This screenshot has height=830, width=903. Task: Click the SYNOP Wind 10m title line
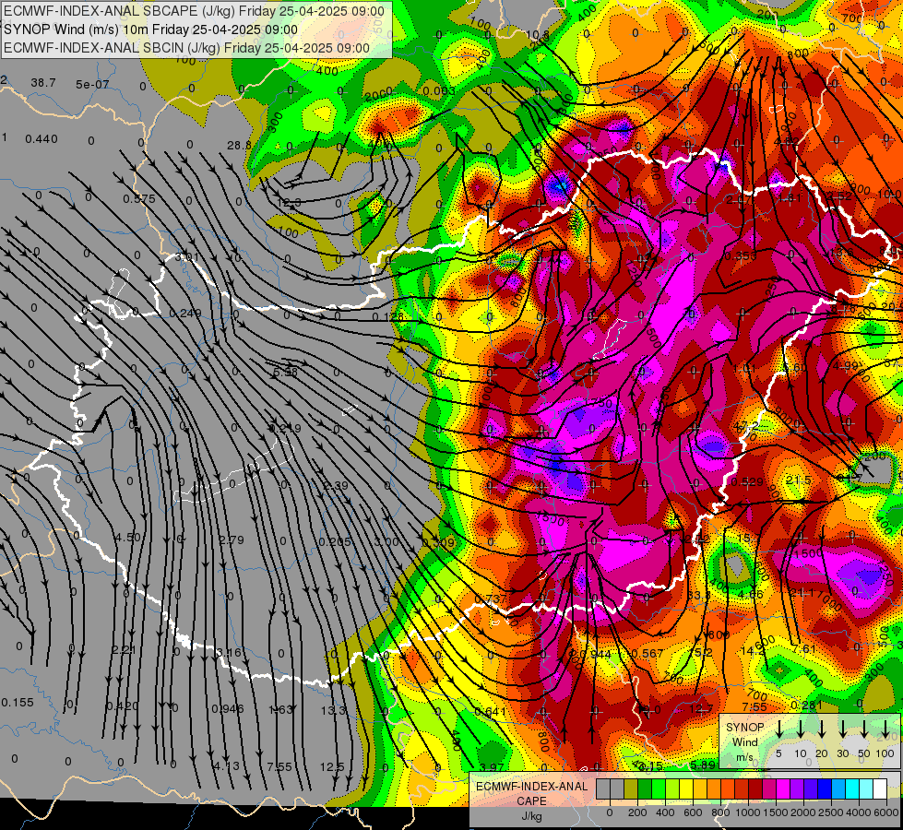[x=151, y=30]
